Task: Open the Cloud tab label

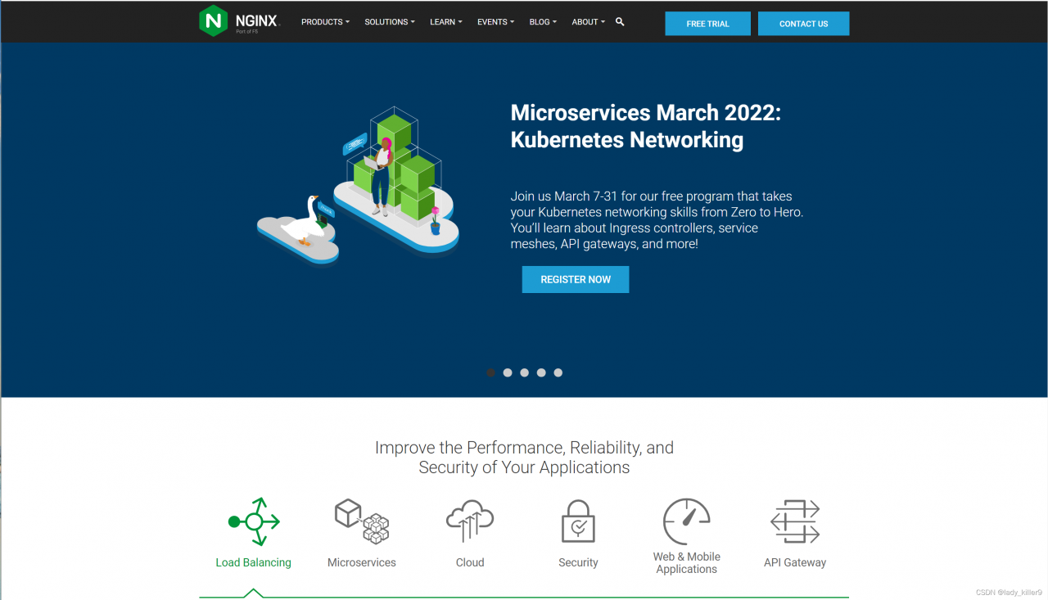Action: click(x=470, y=562)
